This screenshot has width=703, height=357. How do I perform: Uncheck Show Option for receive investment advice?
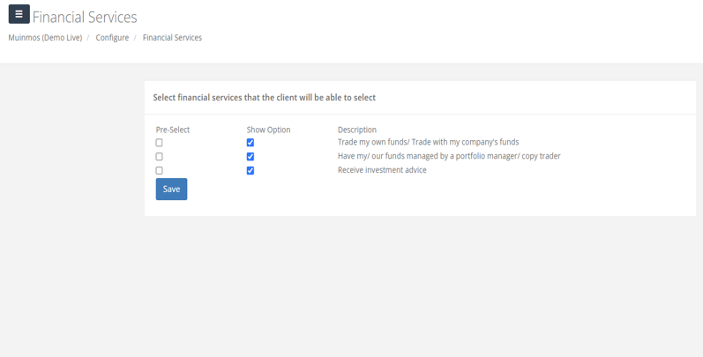(251, 171)
